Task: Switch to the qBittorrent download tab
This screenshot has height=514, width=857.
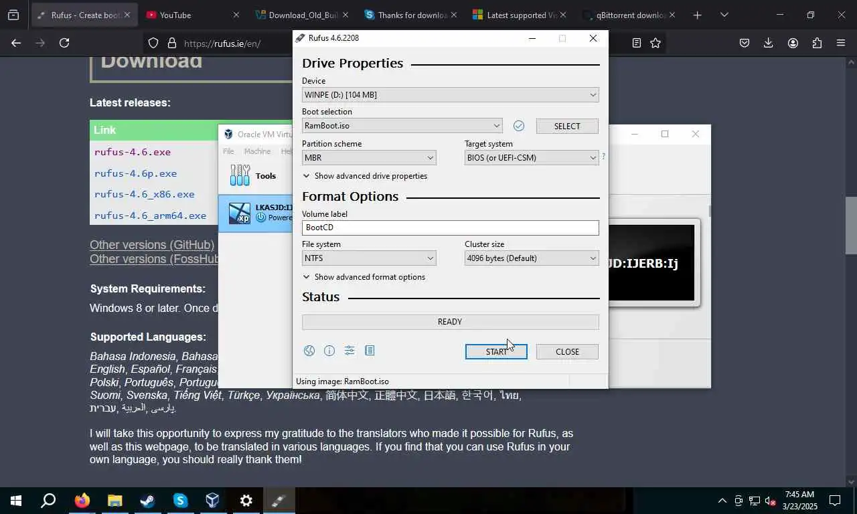Action: pos(630,15)
